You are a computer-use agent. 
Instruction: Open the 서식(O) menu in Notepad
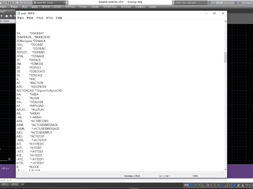[x=40, y=18]
